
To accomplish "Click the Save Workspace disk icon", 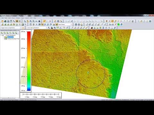I will pyautogui.click(x=8, y=21).
